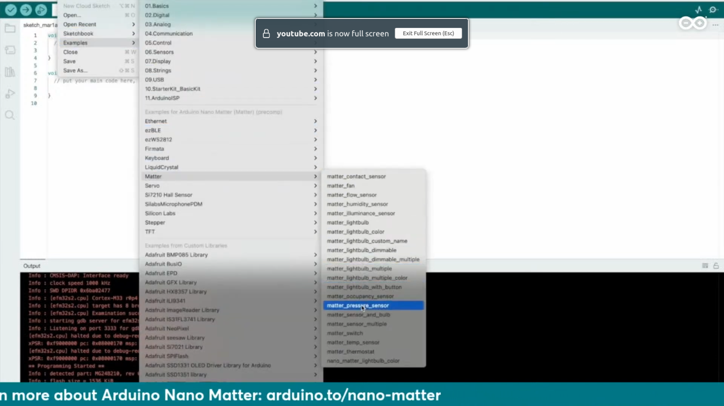Open Keyboard examples entry

tap(231, 158)
